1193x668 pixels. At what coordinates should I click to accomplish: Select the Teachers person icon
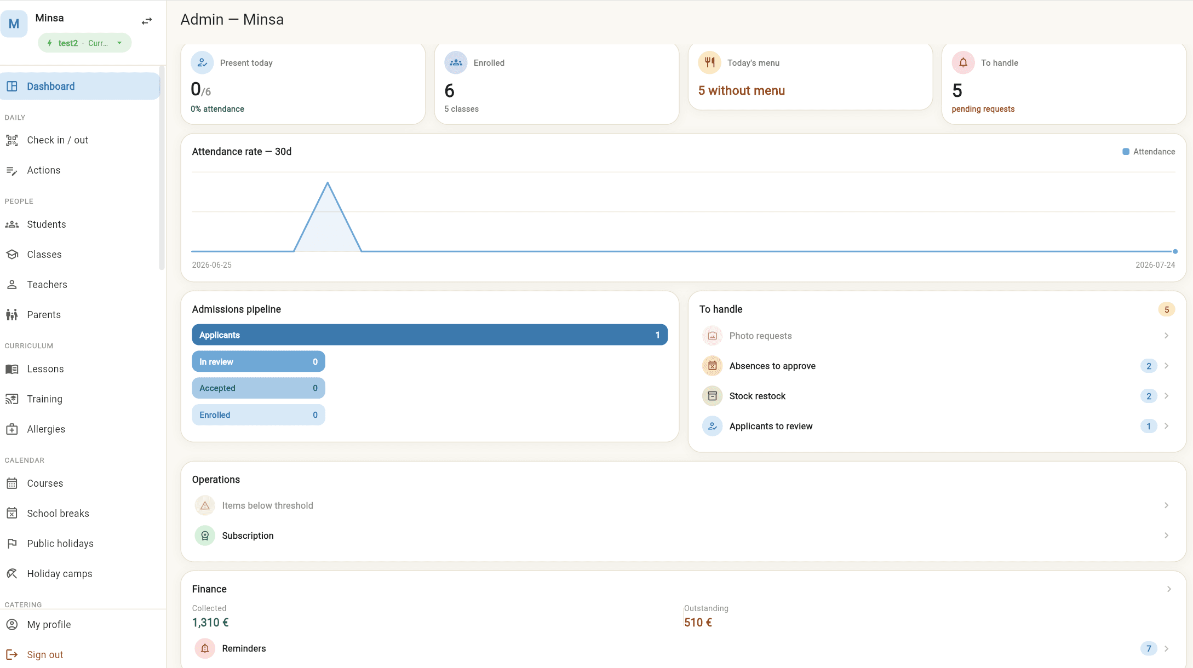click(12, 285)
